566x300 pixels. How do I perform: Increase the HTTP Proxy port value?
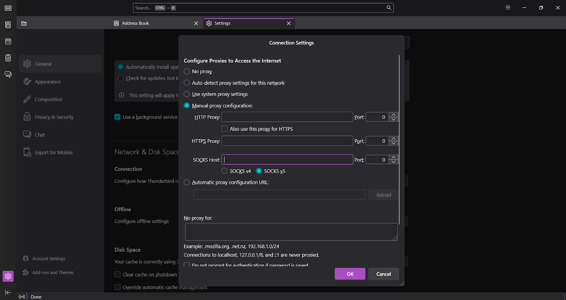(393, 115)
